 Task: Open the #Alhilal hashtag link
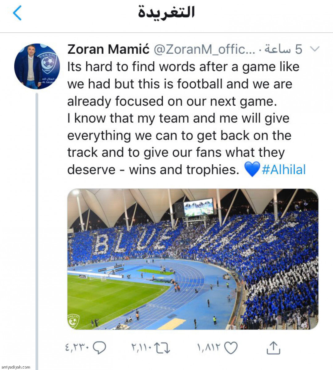(284, 170)
